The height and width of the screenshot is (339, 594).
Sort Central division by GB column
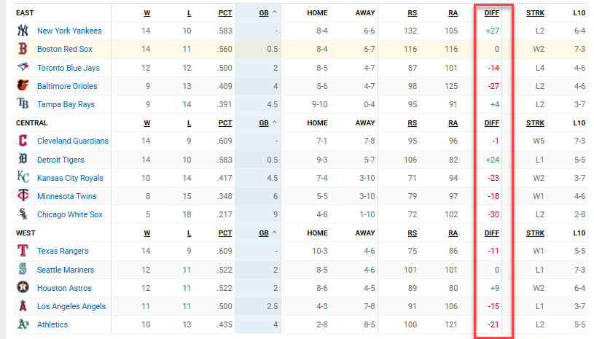pos(262,123)
